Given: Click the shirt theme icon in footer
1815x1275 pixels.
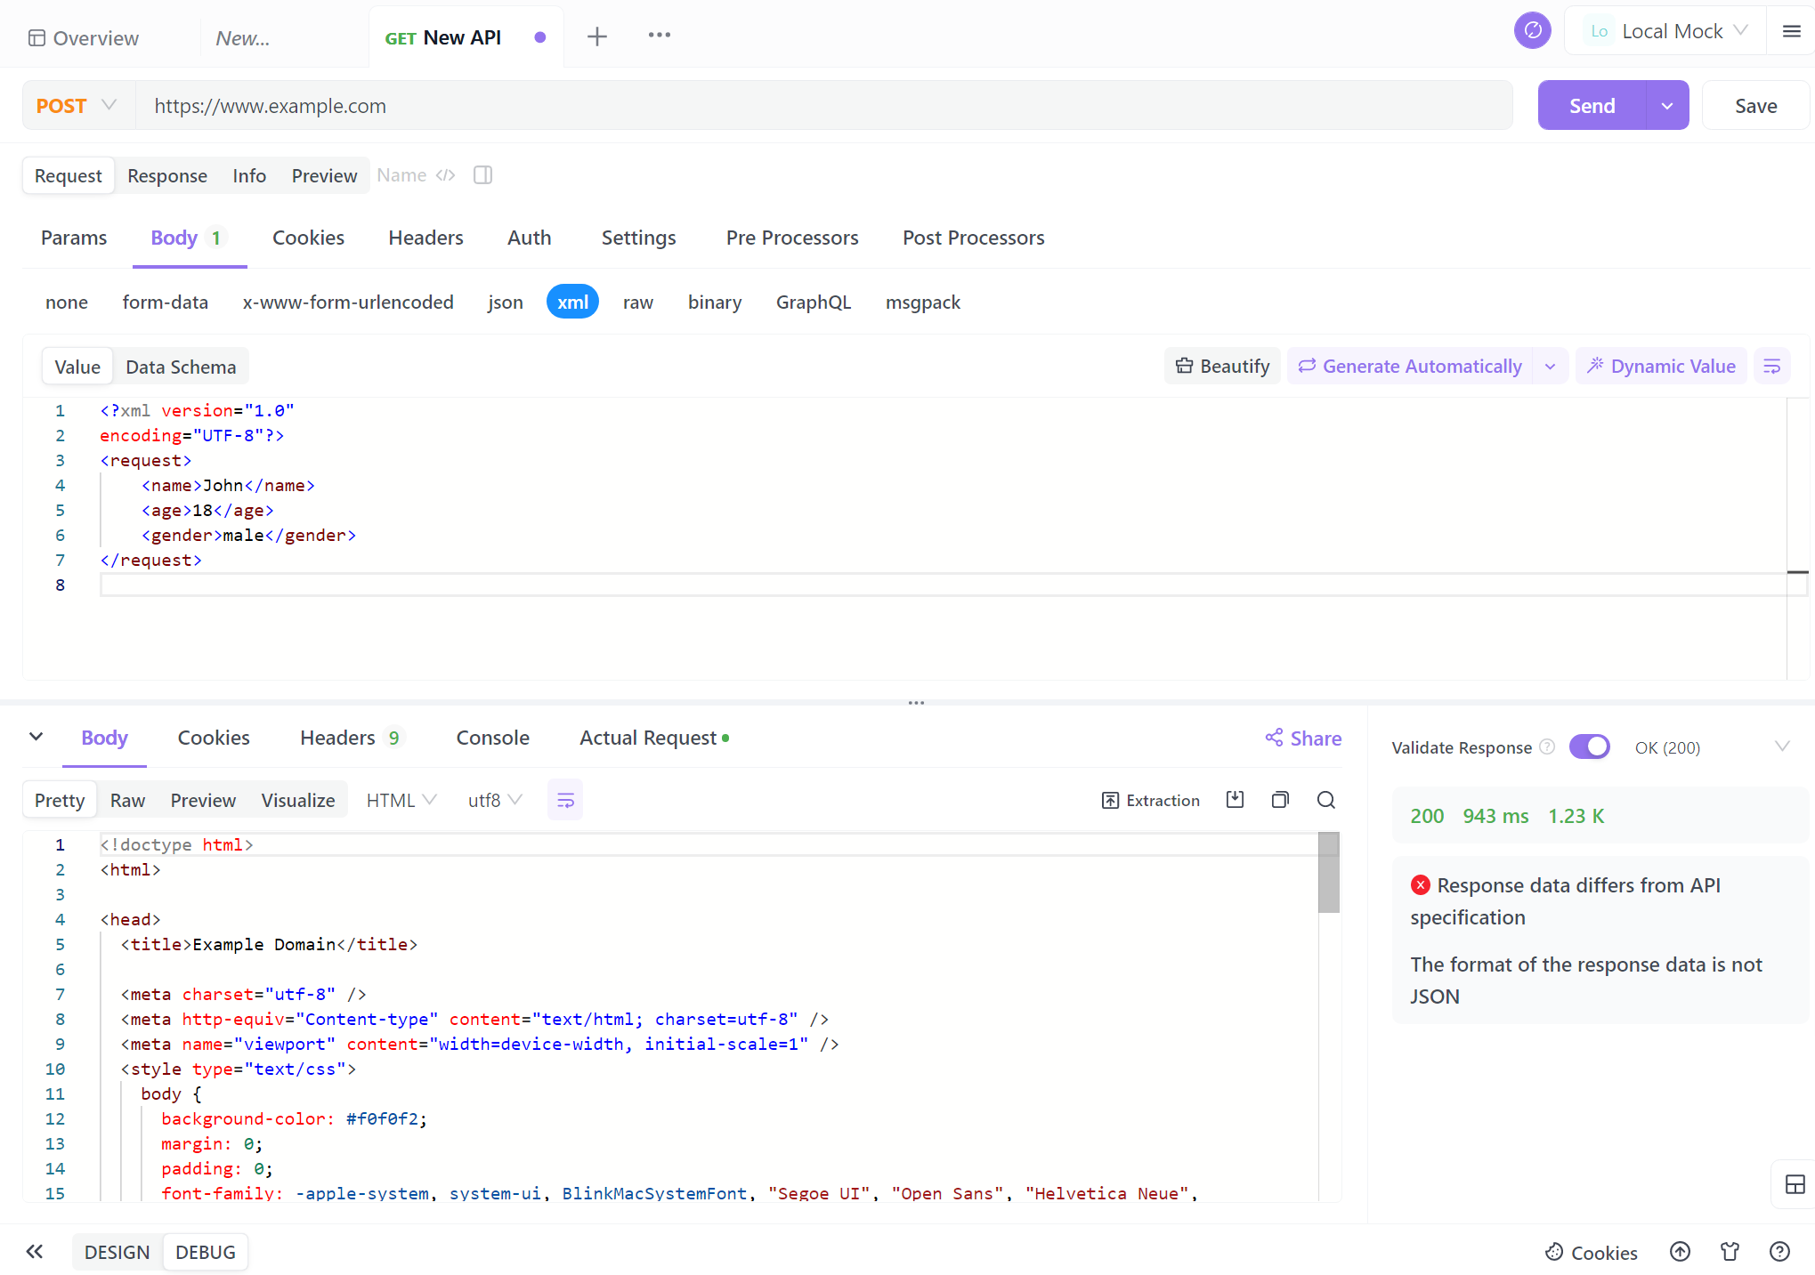Looking at the screenshot, I should tap(1730, 1252).
